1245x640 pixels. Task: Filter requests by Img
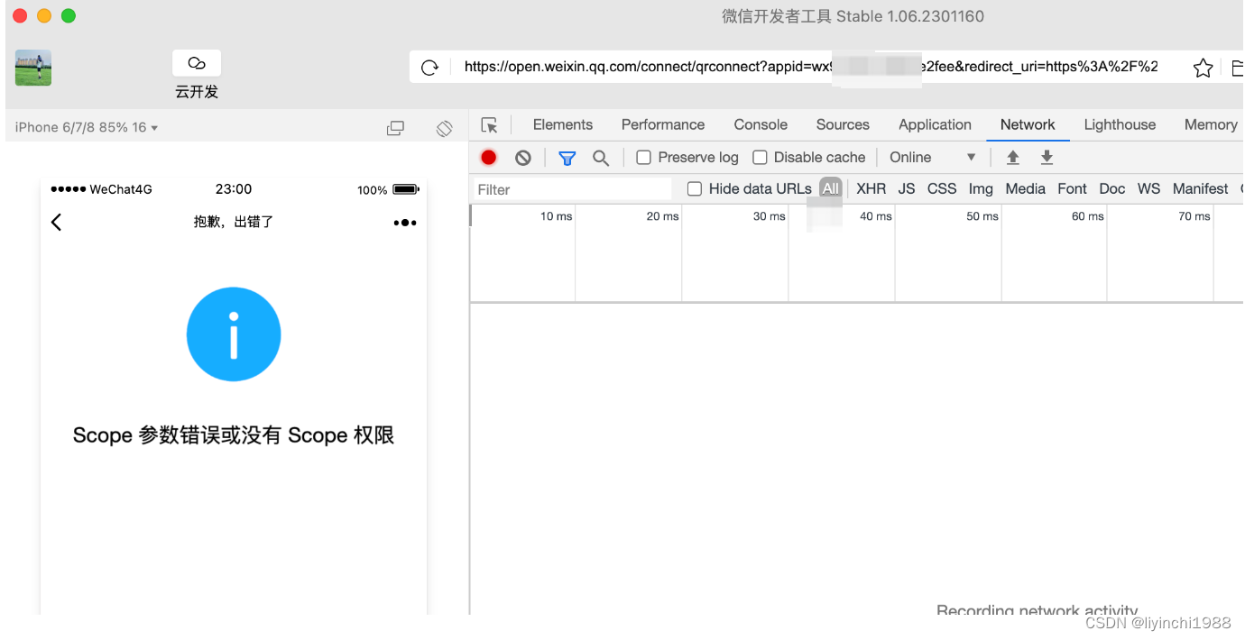pyautogui.click(x=981, y=188)
